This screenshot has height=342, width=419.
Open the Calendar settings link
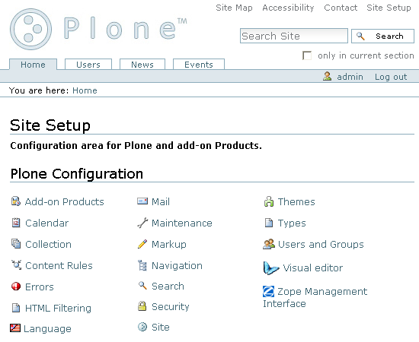46,223
